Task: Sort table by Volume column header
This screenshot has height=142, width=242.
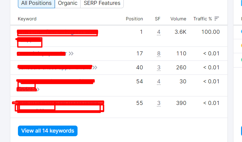Action: pyautogui.click(x=178, y=19)
